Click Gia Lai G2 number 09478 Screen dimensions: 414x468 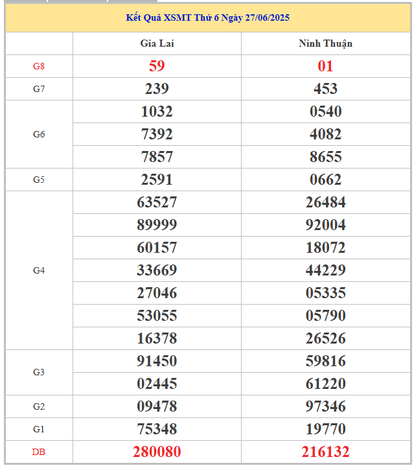click(x=157, y=406)
